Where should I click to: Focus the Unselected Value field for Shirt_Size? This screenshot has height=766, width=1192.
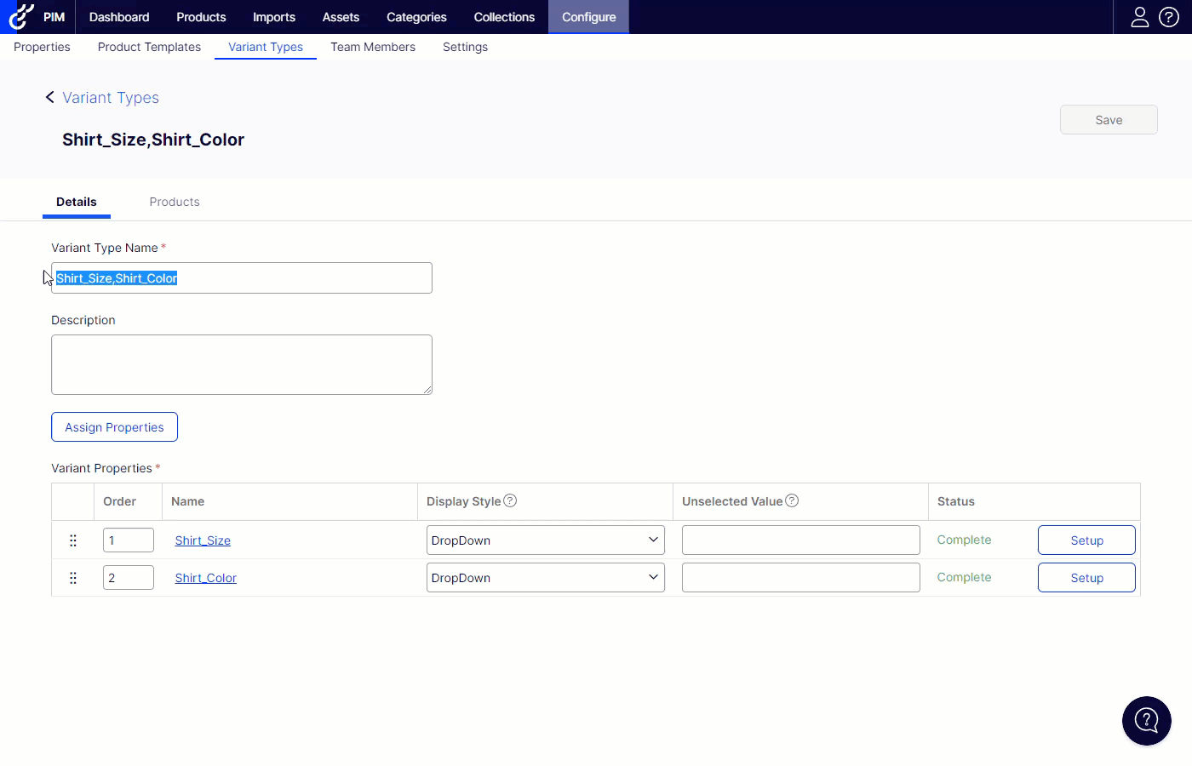click(800, 540)
